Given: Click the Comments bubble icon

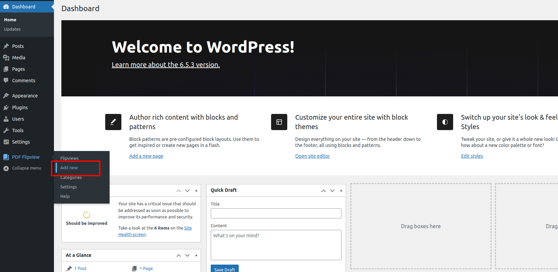Looking at the screenshot, I should pos(6,81).
